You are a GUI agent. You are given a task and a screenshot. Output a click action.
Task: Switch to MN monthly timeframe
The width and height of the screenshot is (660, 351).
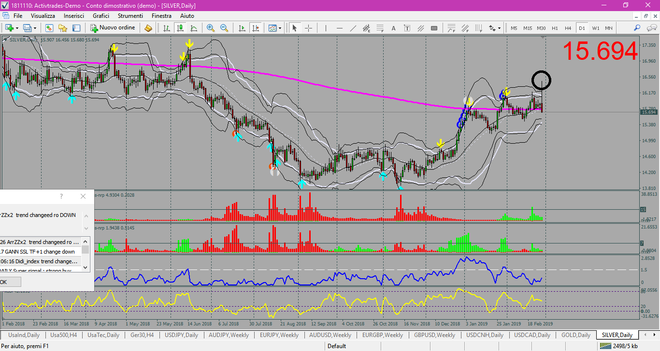tap(609, 28)
